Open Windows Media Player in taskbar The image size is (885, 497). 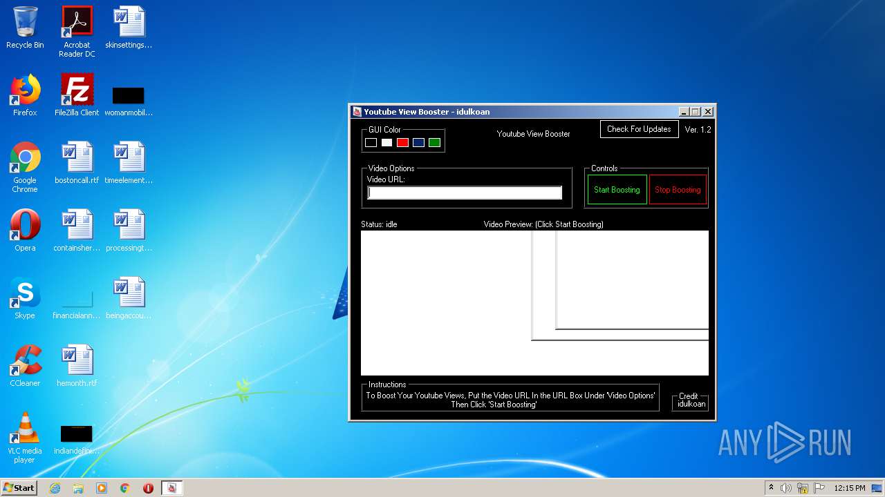tap(102, 488)
